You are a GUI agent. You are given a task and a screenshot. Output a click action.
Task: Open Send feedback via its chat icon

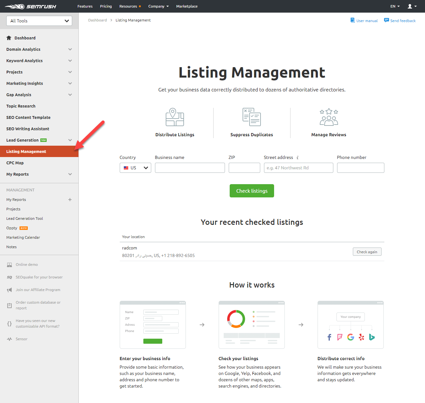(x=386, y=20)
